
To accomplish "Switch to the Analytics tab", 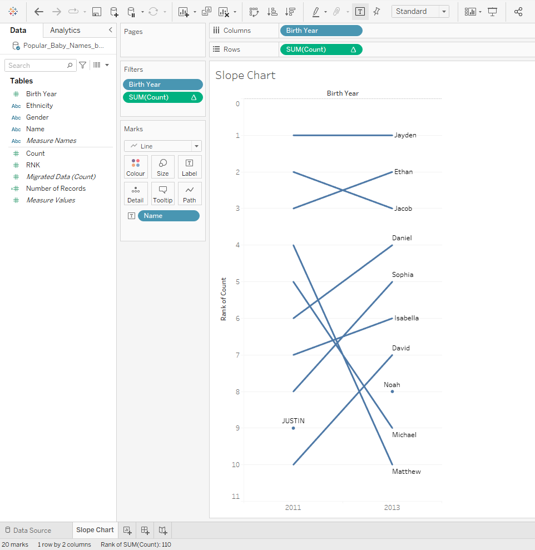I will [x=65, y=30].
